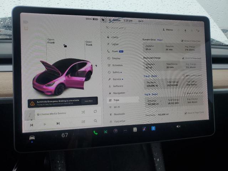Screen dimensions: 228x171
Task: Open the Seats settings menu
Action: 115,51
